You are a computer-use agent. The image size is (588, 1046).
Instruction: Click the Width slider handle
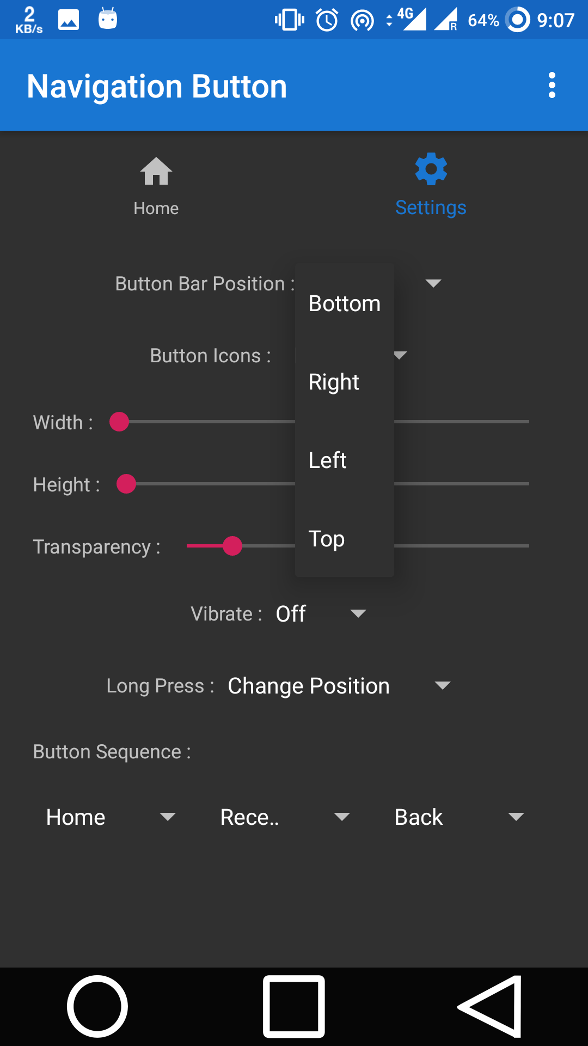point(119,422)
